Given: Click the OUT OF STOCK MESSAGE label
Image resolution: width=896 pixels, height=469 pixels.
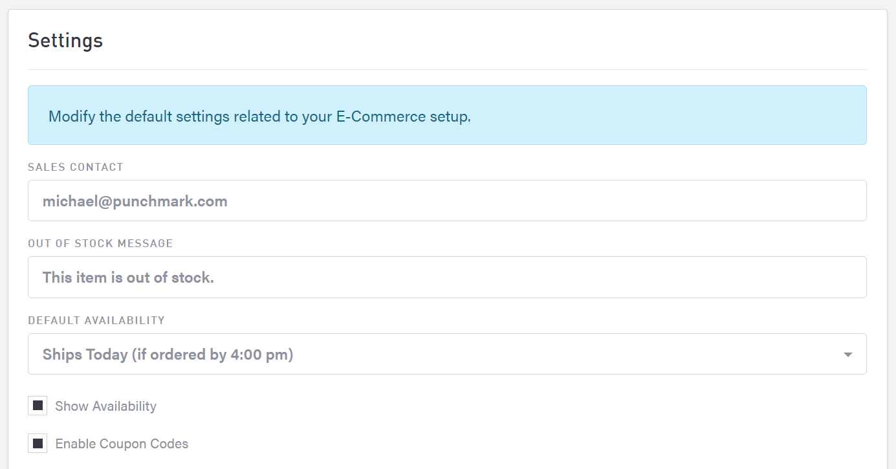Looking at the screenshot, I should click(100, 243).
